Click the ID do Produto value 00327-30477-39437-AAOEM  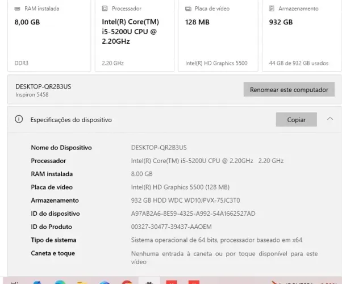[x=171, y=227]
